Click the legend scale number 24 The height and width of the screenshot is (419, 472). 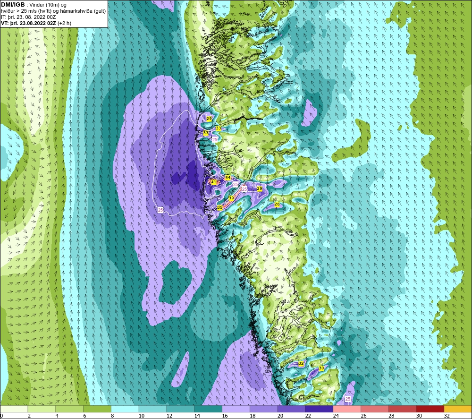click(336, 416)
